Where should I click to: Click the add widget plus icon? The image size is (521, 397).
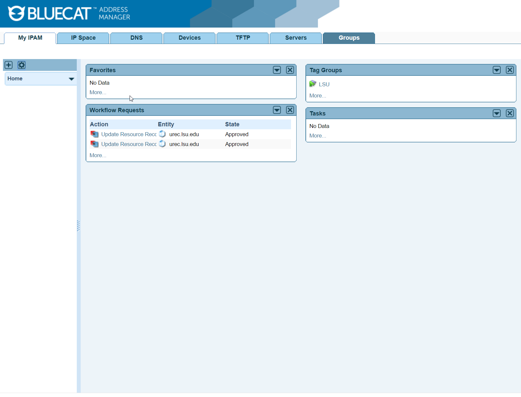(x=9, y=65)
